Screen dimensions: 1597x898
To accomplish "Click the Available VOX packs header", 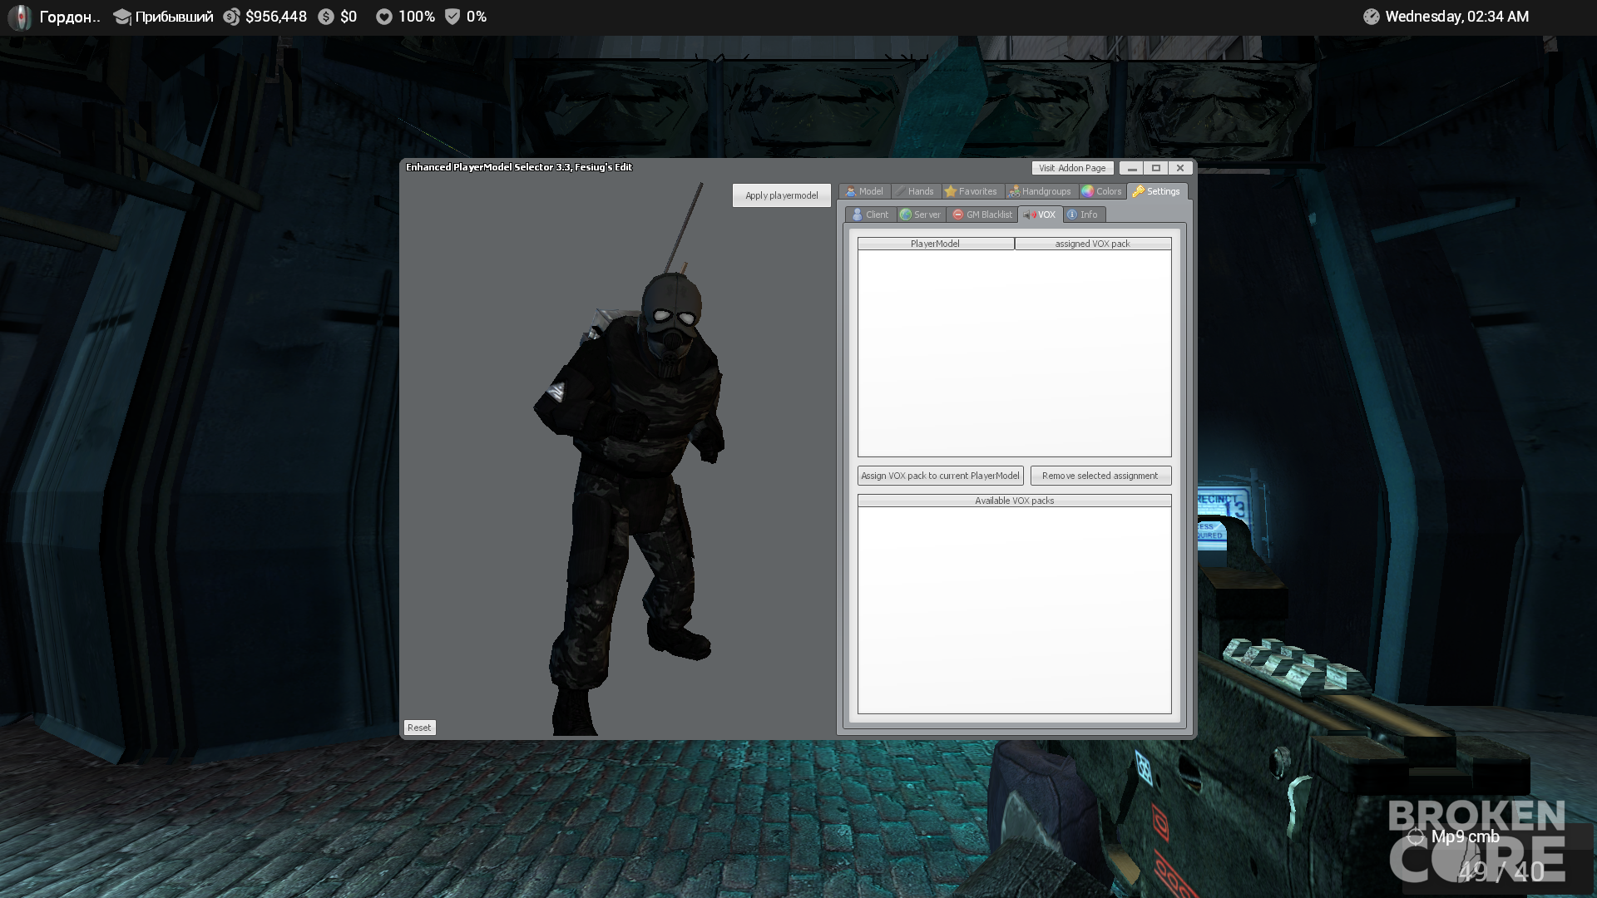I will point(1014,501).
